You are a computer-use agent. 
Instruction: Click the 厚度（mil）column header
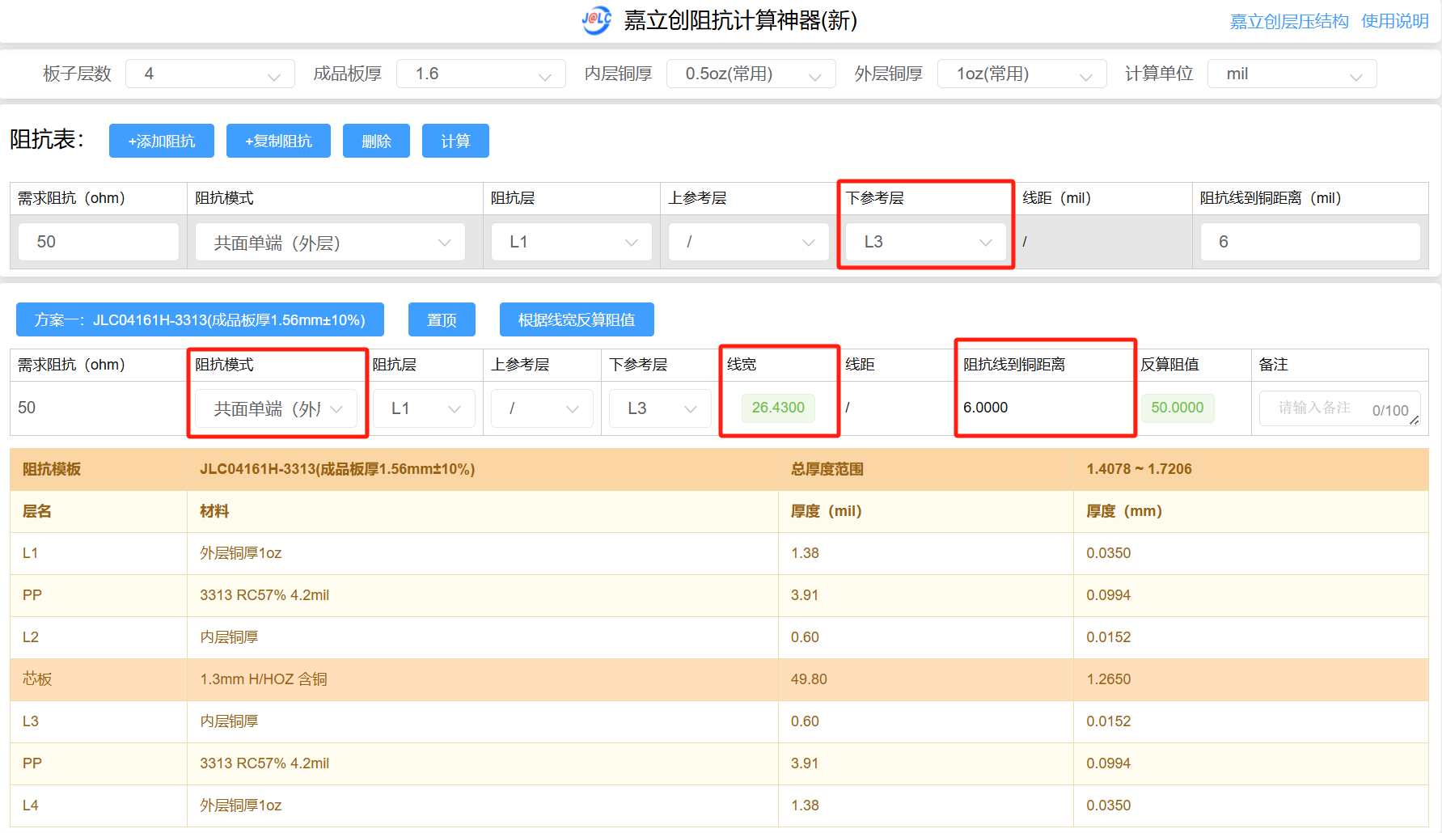tap(827, 511)
